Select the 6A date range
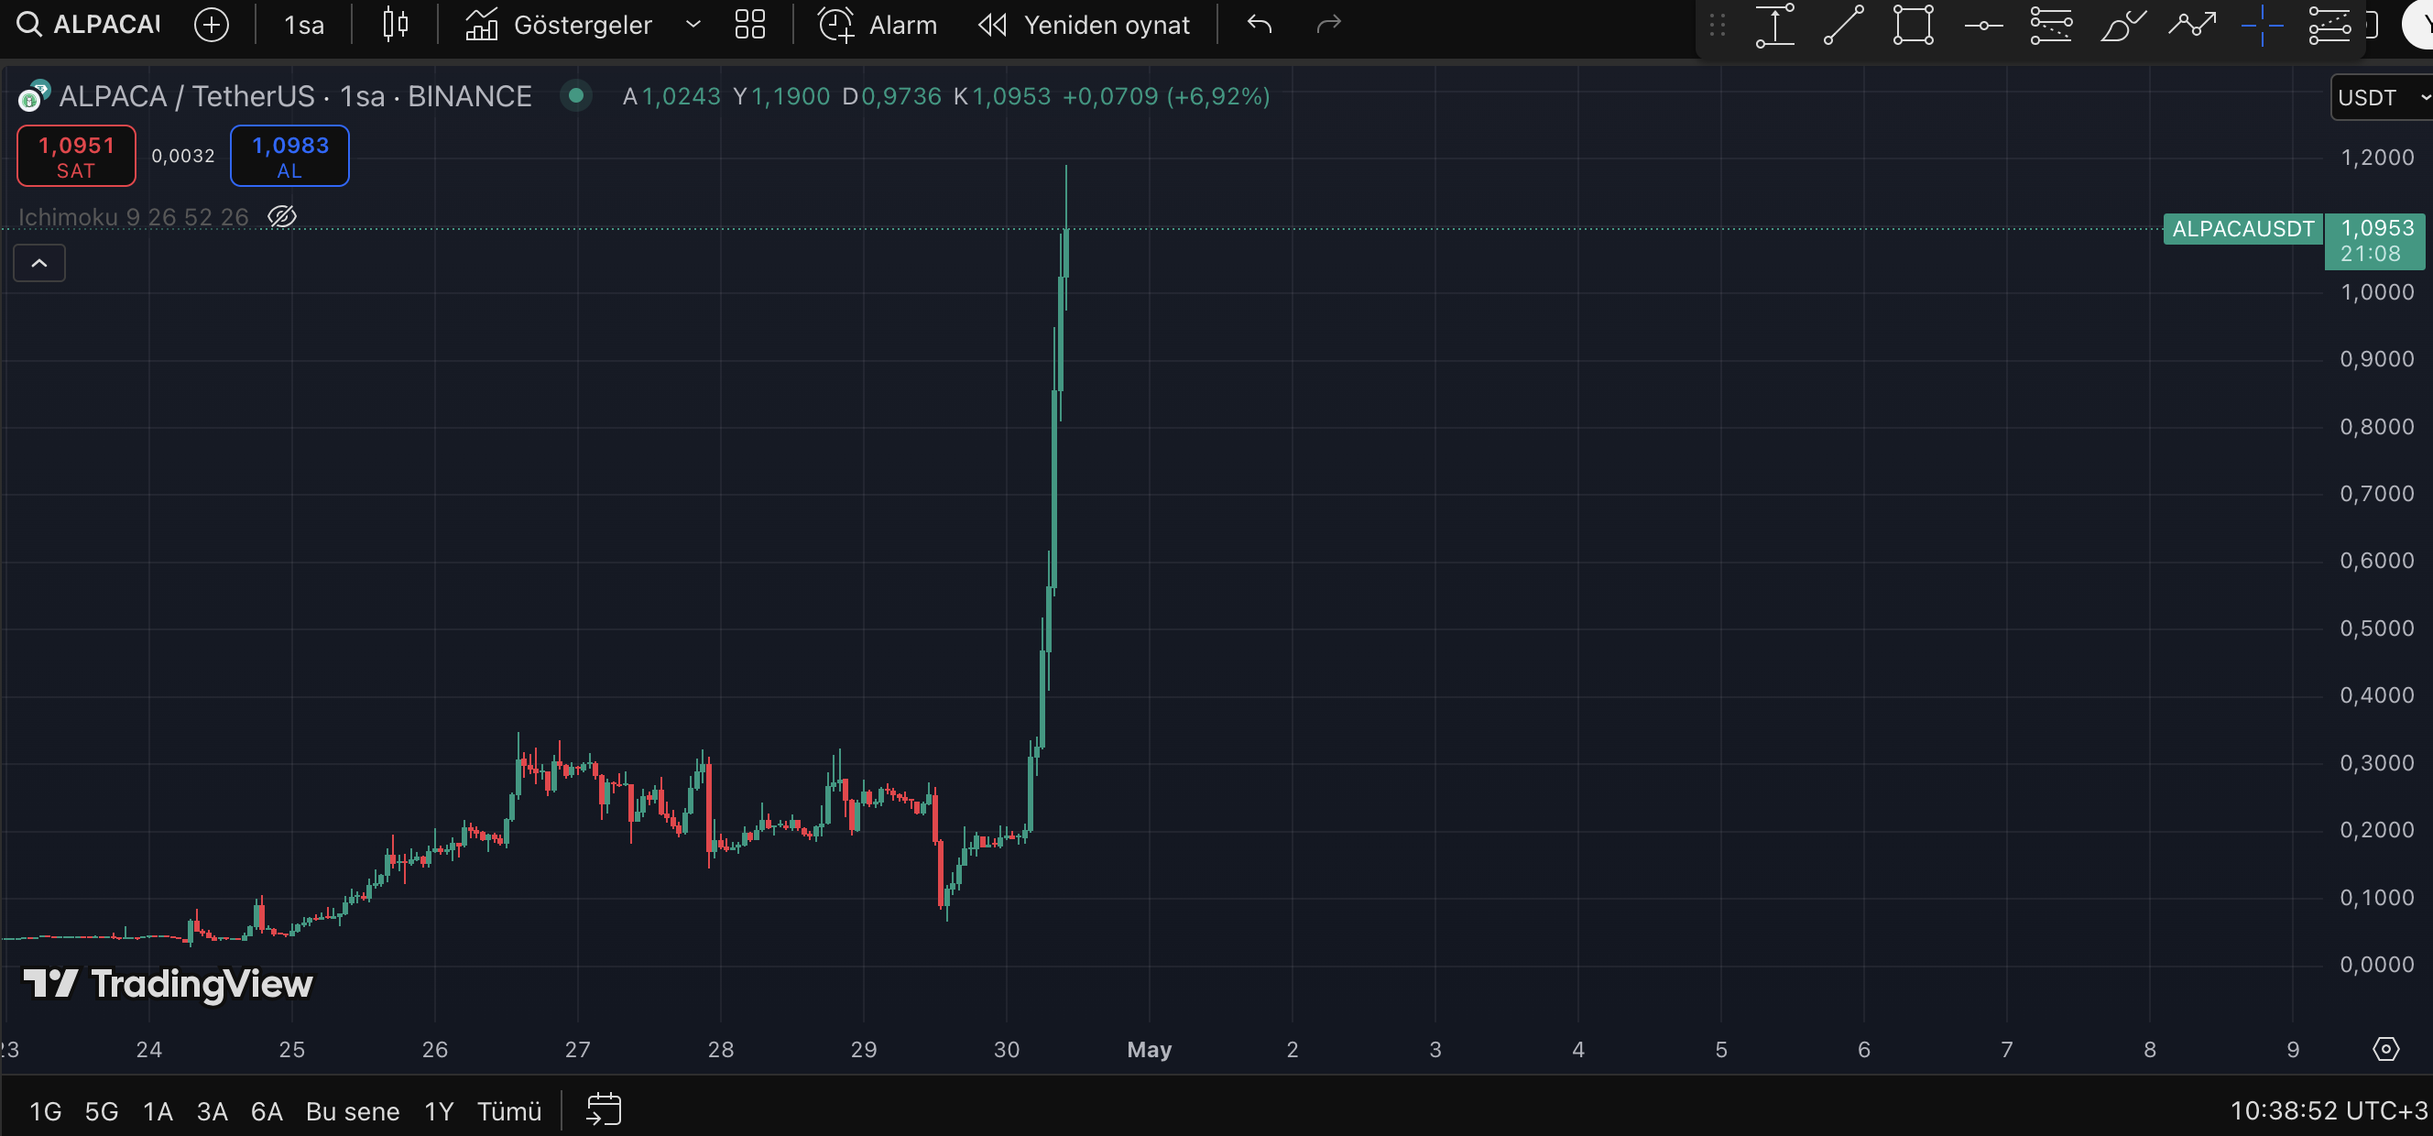 (x=267, y=1110)
